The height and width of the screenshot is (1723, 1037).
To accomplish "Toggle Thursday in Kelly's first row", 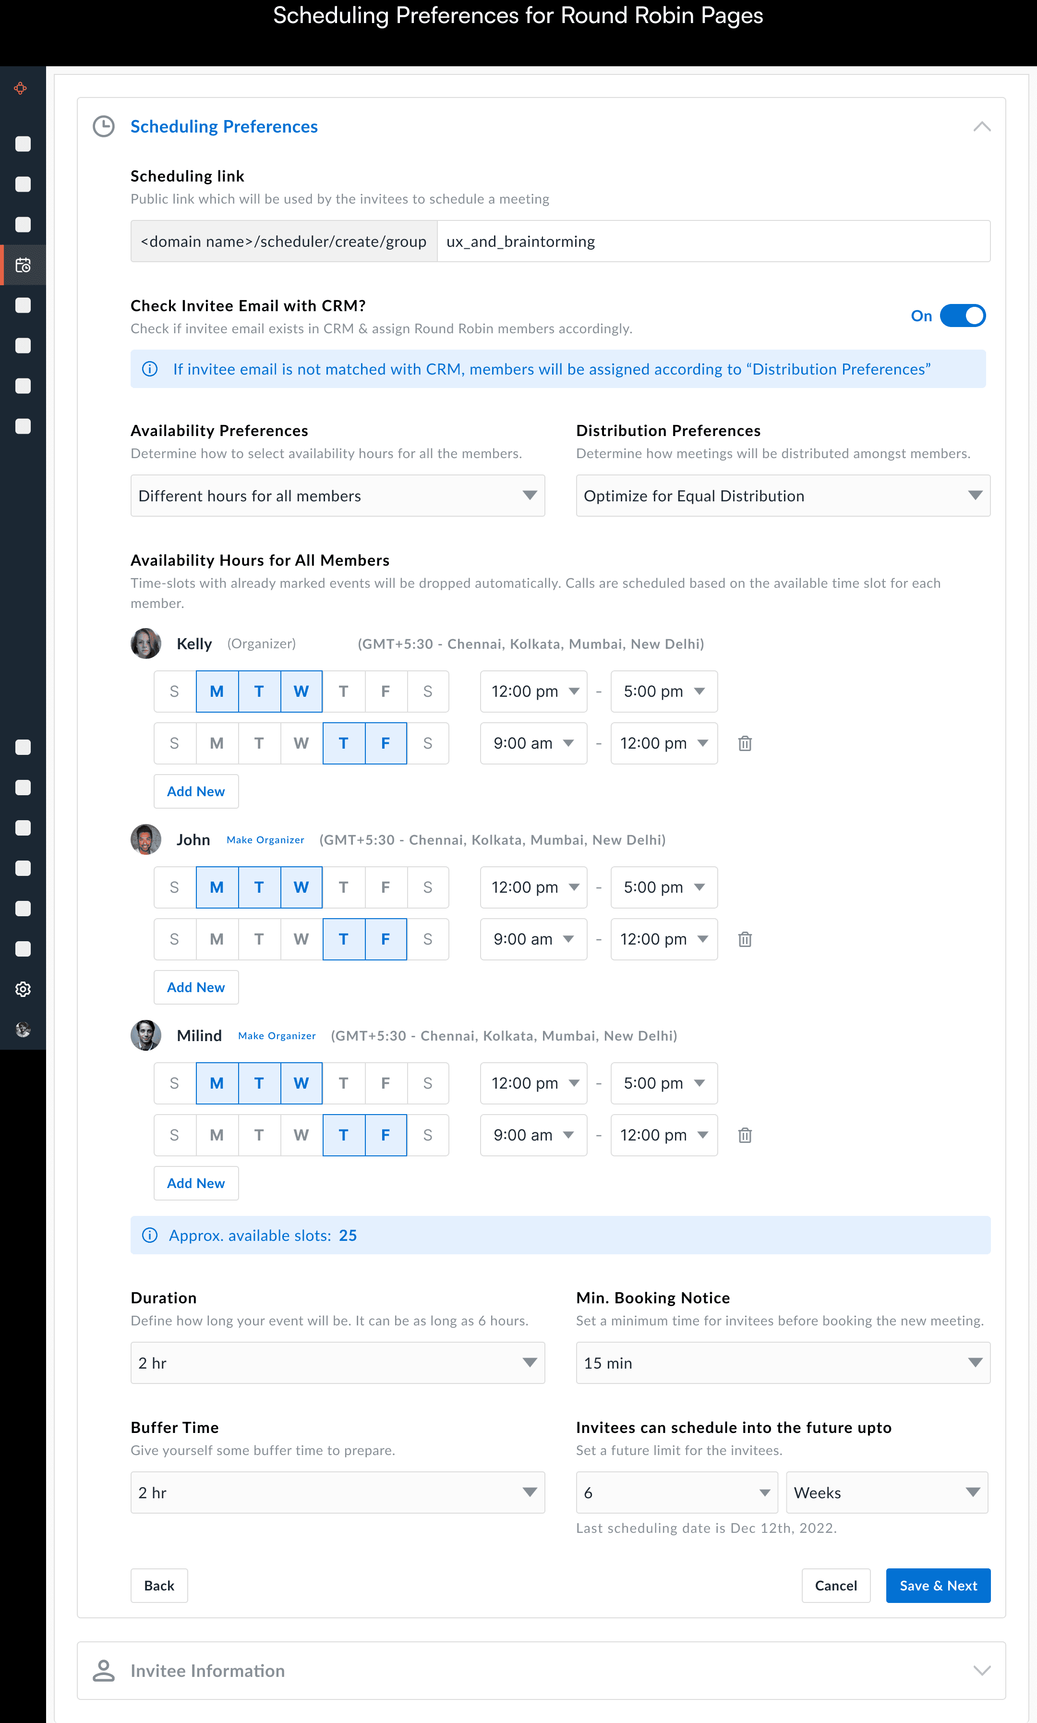I will click(x=343, y=692).
